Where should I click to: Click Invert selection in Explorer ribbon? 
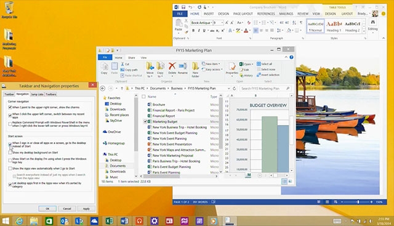(x=268, y=75)
